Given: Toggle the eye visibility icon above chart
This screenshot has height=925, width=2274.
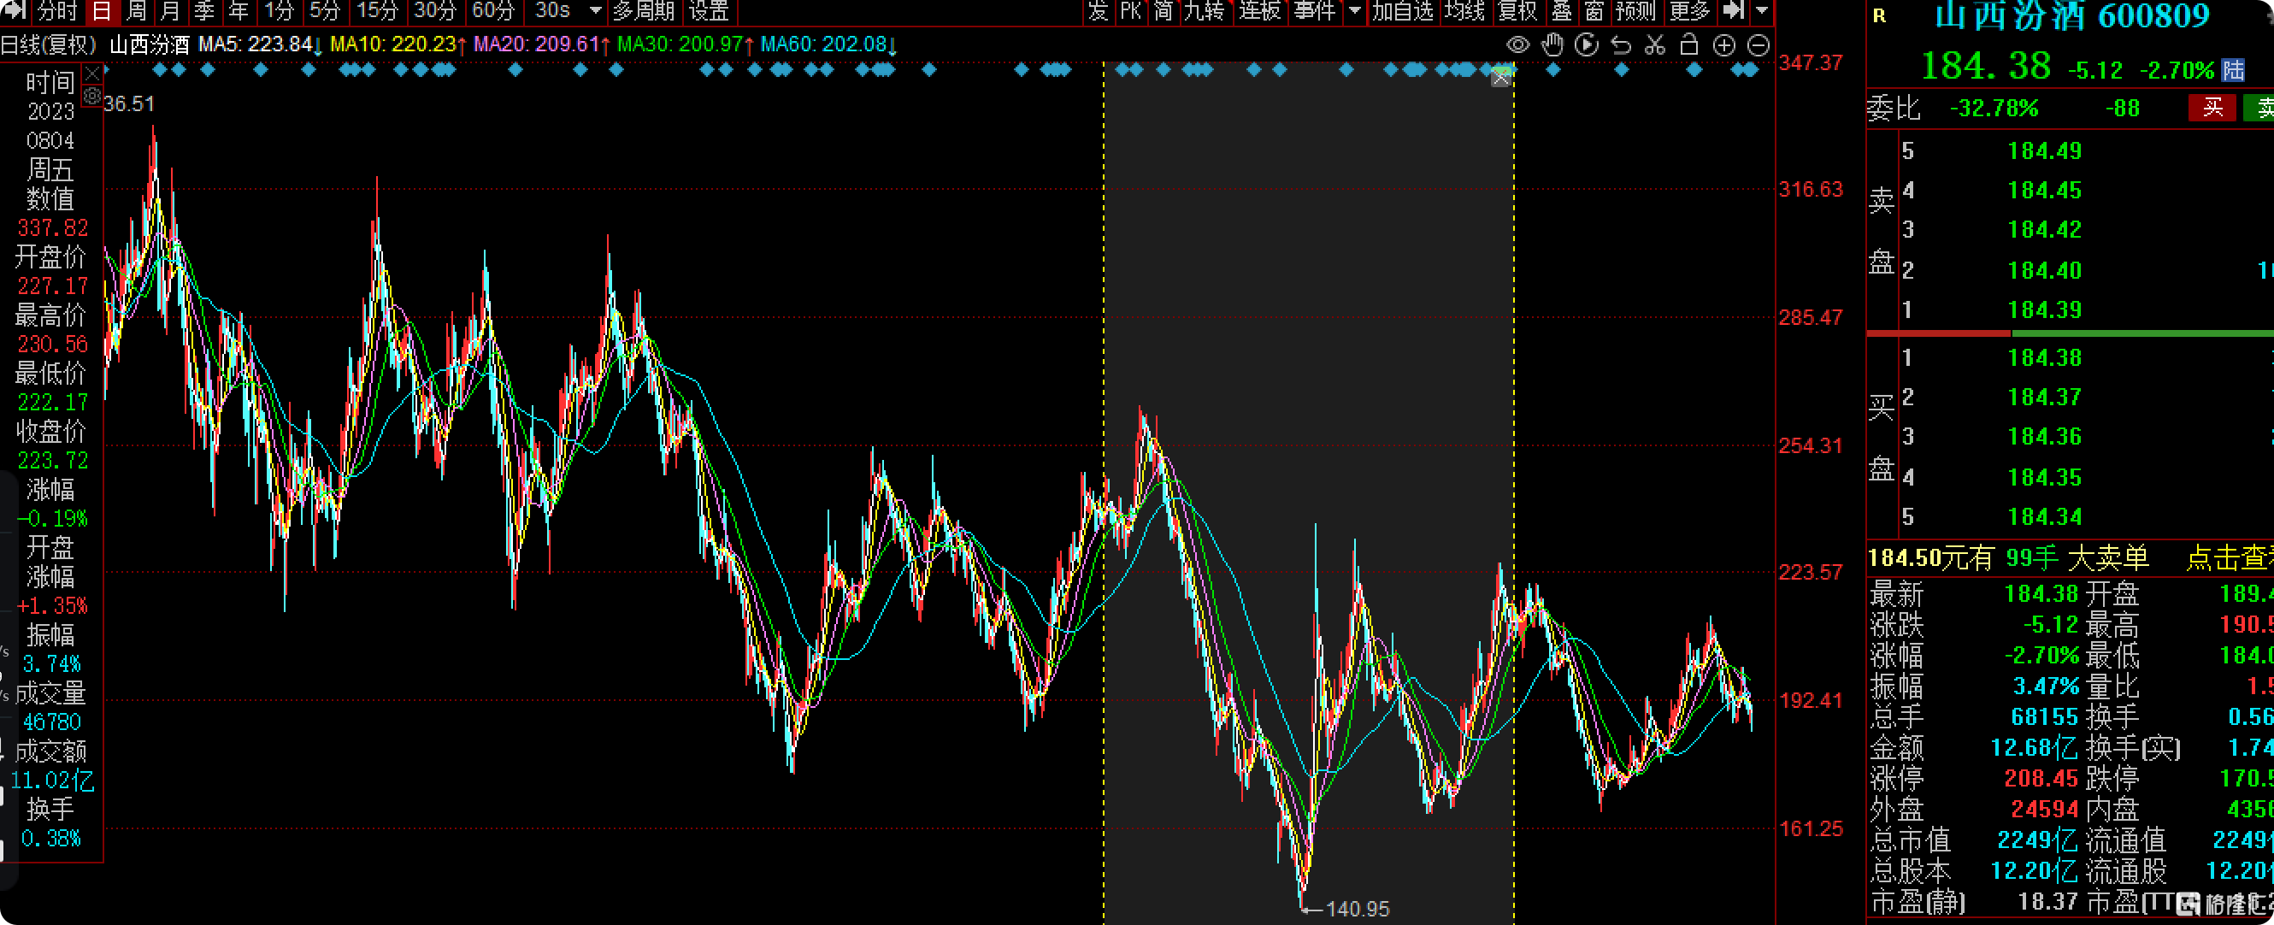Looking at the screenshot, I should coord(1517,45).
